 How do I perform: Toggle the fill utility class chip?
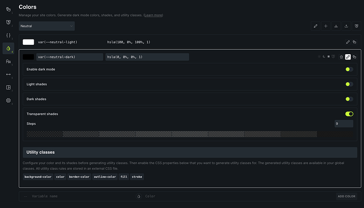[x=124, y=177]
